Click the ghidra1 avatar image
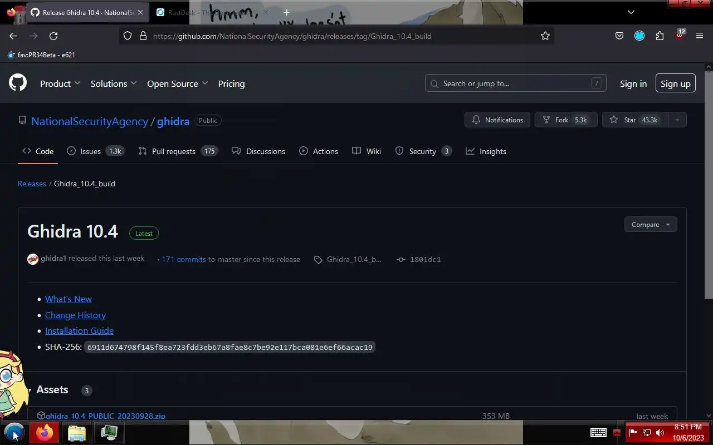Viewport: 713px width, 445px height. 33,259
